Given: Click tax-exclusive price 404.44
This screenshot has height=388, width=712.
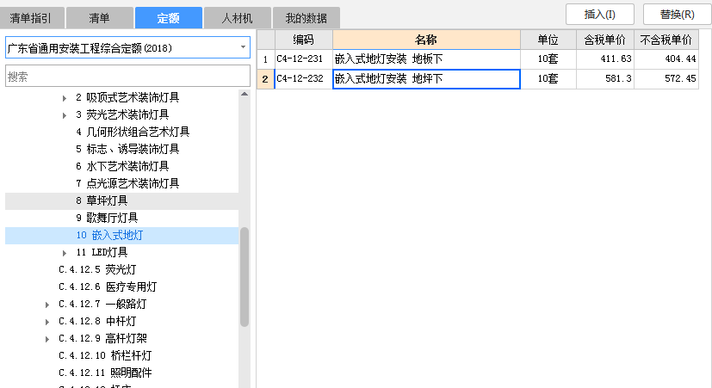Looking at the screenshot, I should 666,59.
